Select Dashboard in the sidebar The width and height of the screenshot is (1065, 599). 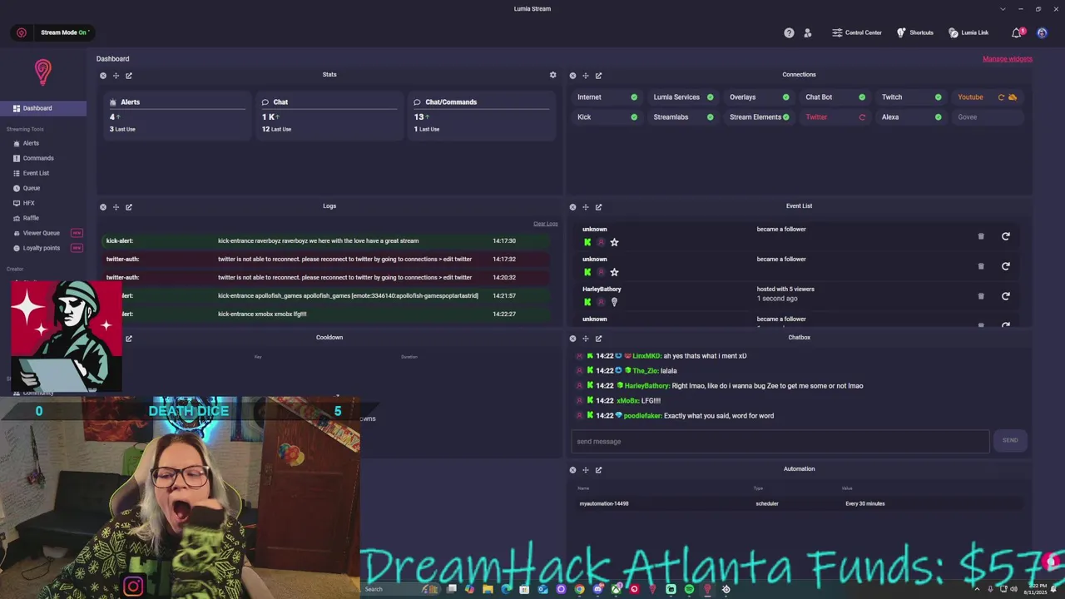pos(43,108)
